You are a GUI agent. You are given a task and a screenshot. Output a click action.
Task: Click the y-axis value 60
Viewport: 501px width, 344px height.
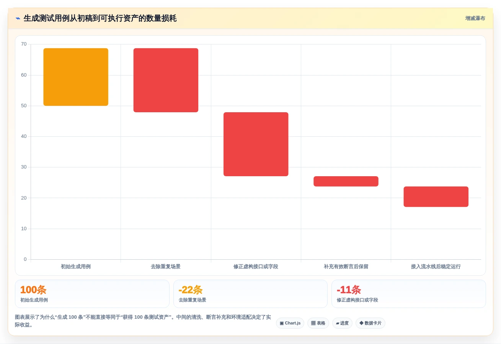tap(24, 75)
